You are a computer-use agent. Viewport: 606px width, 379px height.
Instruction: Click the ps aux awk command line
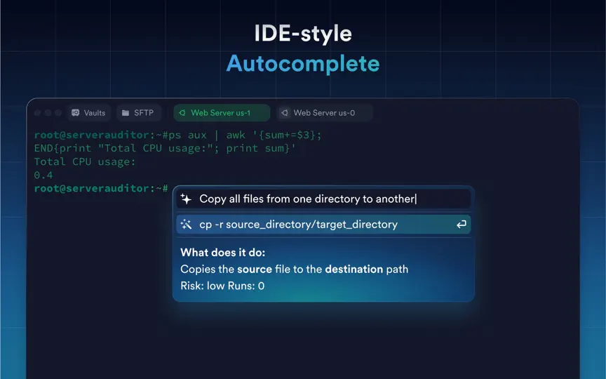(x=177, y=142)
